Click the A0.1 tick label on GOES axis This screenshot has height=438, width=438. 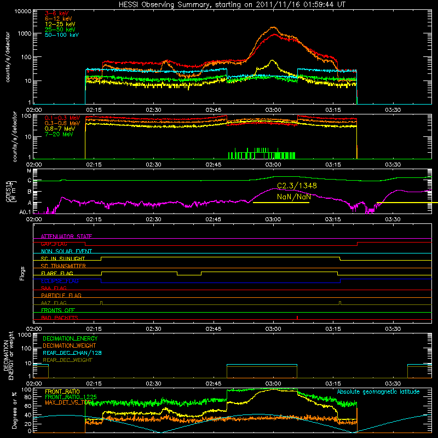(x=25, y=212)
